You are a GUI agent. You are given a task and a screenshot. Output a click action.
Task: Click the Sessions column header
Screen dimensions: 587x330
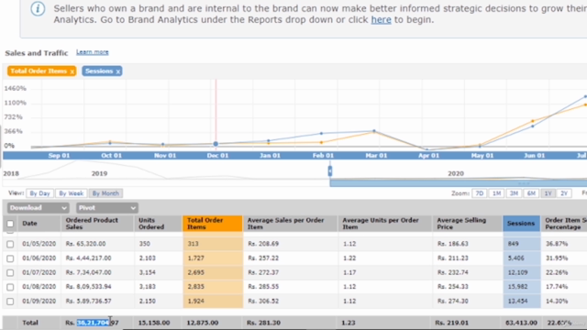[x=521, y=224]
